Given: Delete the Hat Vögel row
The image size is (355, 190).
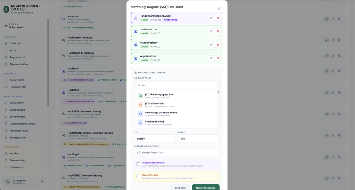Looking at the screenshot, I should coord(339,157).
